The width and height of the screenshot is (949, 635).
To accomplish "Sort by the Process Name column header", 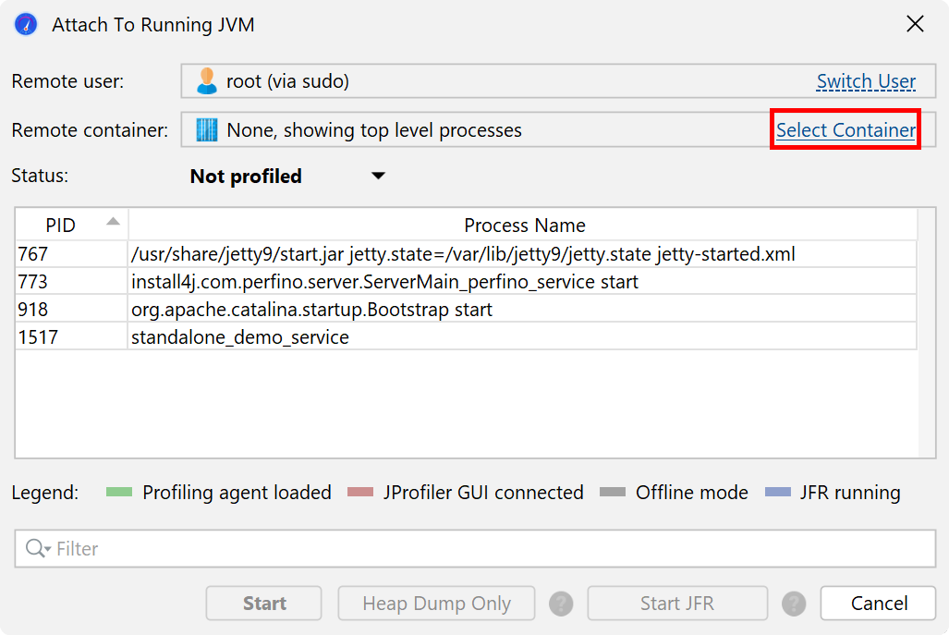I will tap(524, 226).
